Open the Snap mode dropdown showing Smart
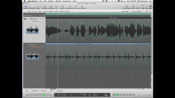Screen dimensions: 175x98 128,11
